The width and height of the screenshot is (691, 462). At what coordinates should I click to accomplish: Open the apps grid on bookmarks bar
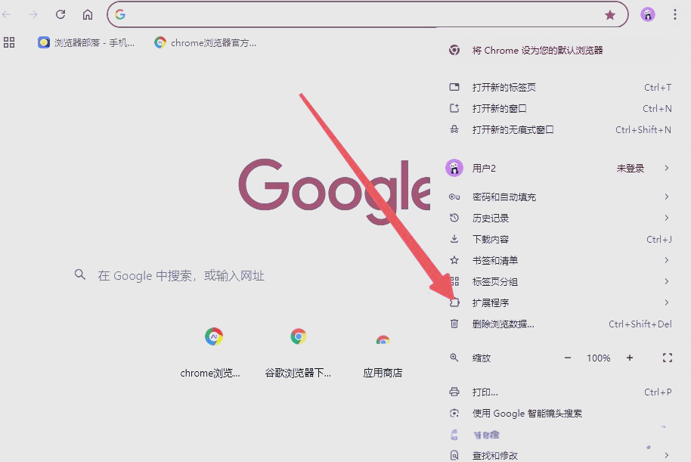tap(9, 42)
